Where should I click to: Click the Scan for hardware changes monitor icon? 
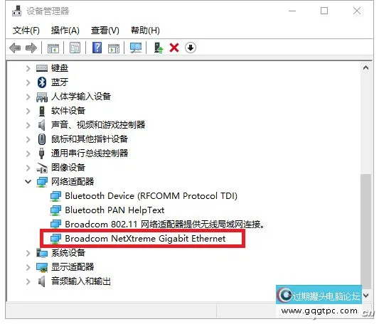click(136, 48)
